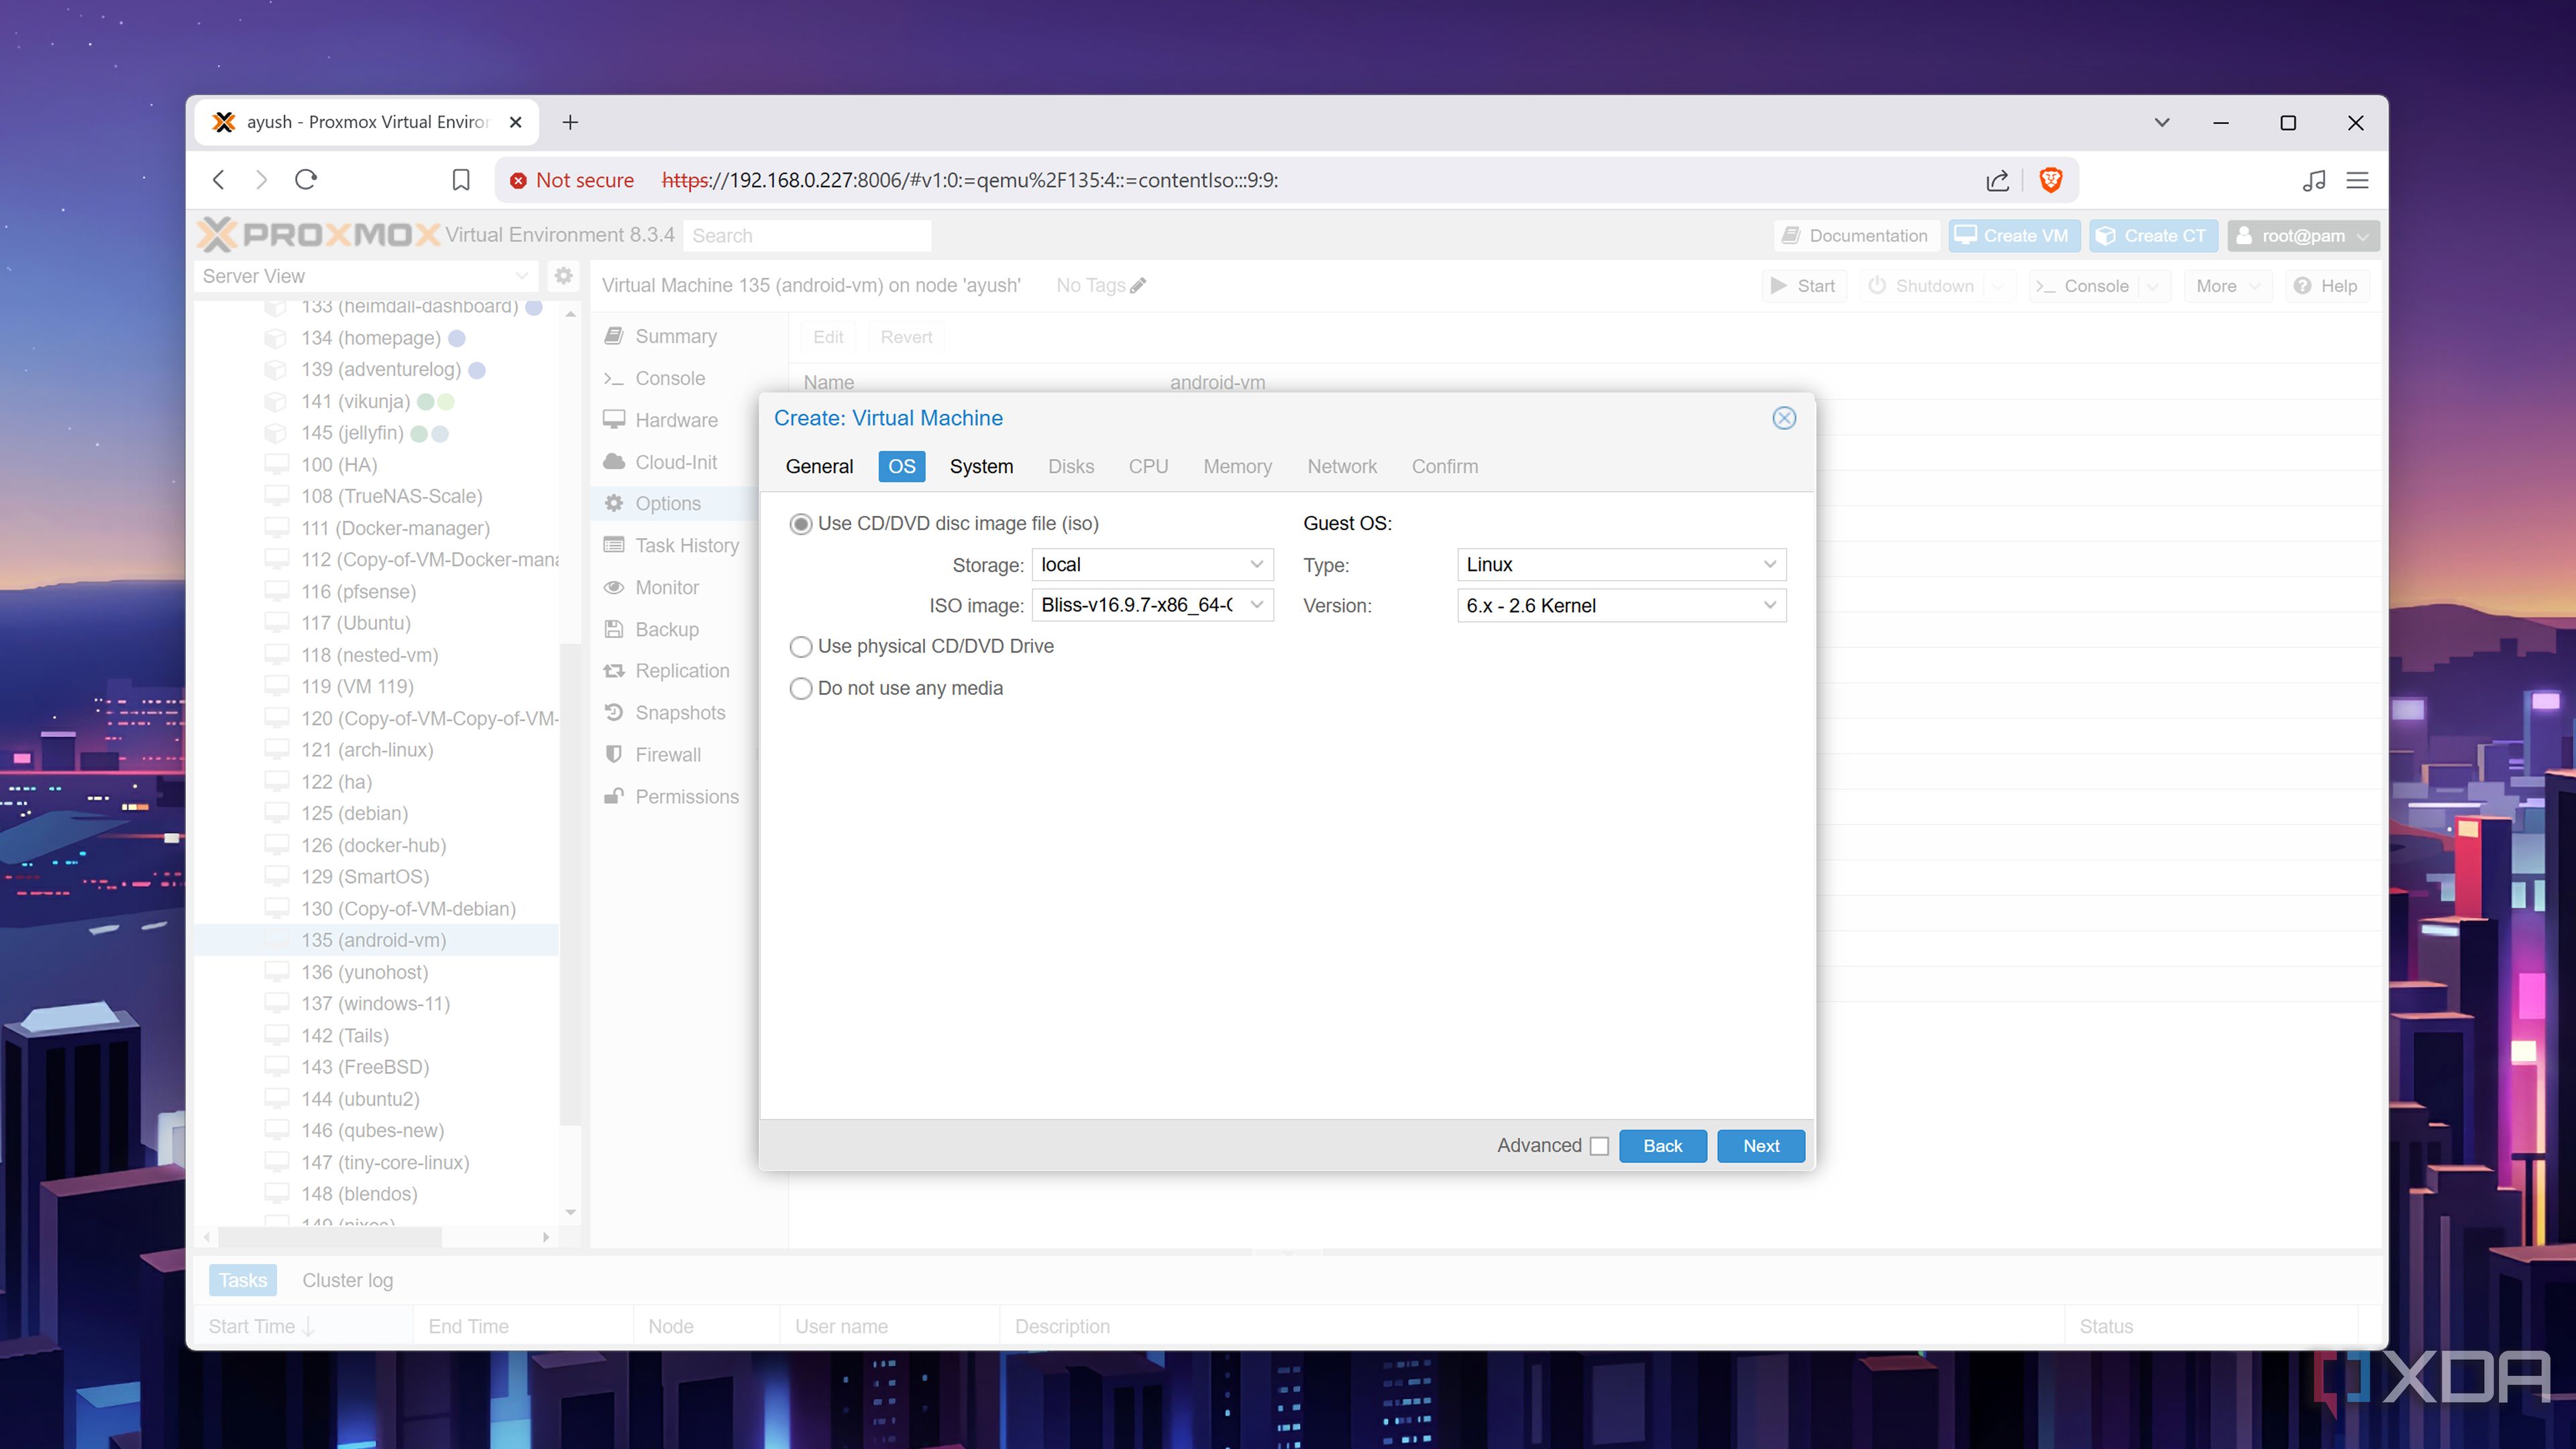Click the Create VM button
The width and height of the screenshot is (2576, 1449).
(2014, 236)
